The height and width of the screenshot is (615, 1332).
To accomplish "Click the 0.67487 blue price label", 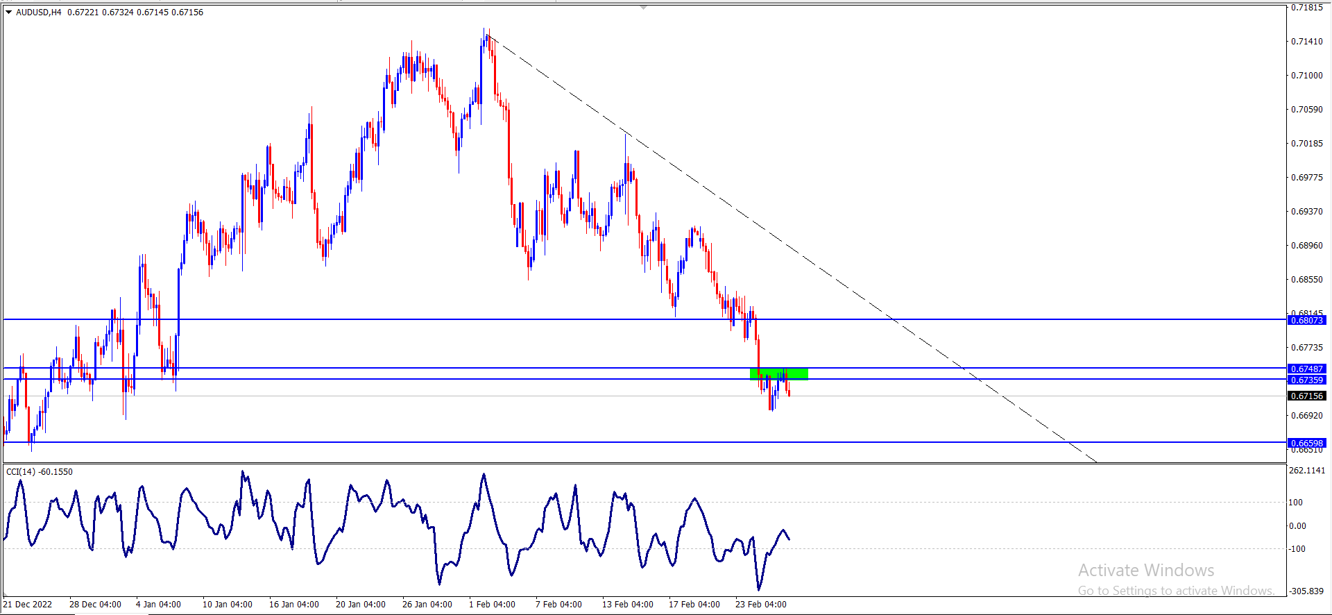I will tap(1307, 369).
